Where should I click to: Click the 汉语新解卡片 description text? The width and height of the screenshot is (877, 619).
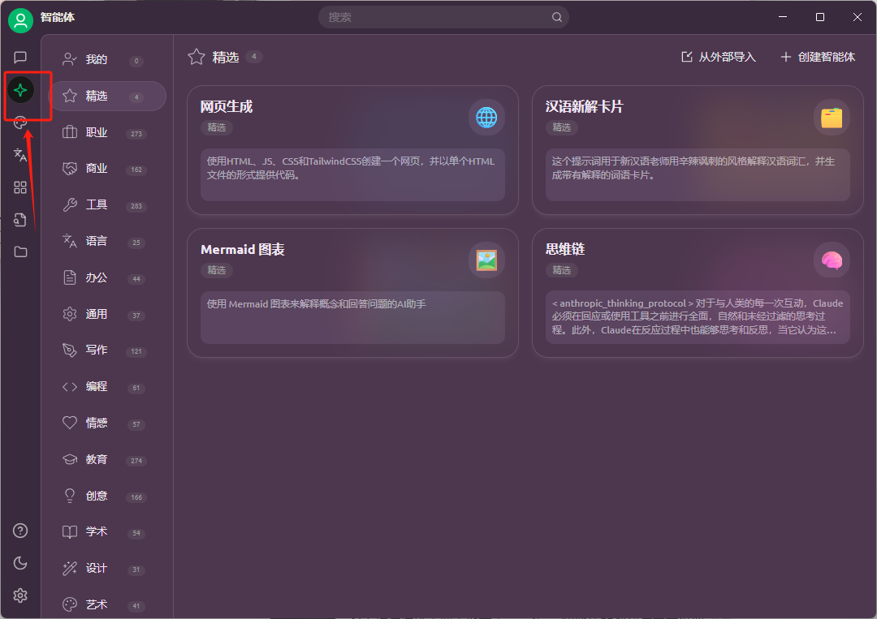[693, 168]
